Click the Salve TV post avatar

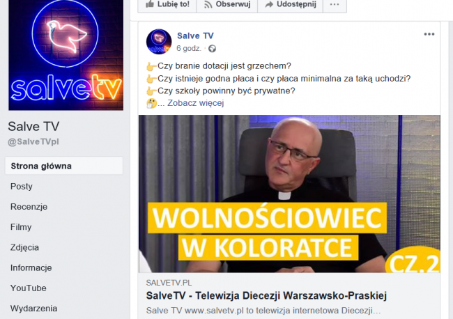pos(159,42)
